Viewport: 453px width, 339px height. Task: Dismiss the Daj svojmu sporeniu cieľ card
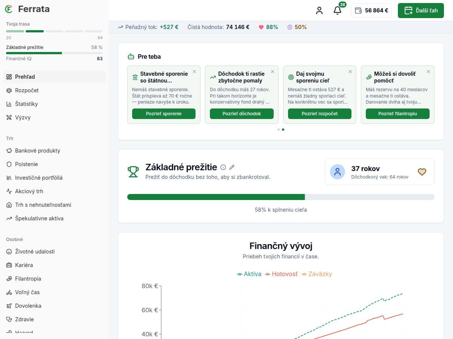click(x=350, y=72)
